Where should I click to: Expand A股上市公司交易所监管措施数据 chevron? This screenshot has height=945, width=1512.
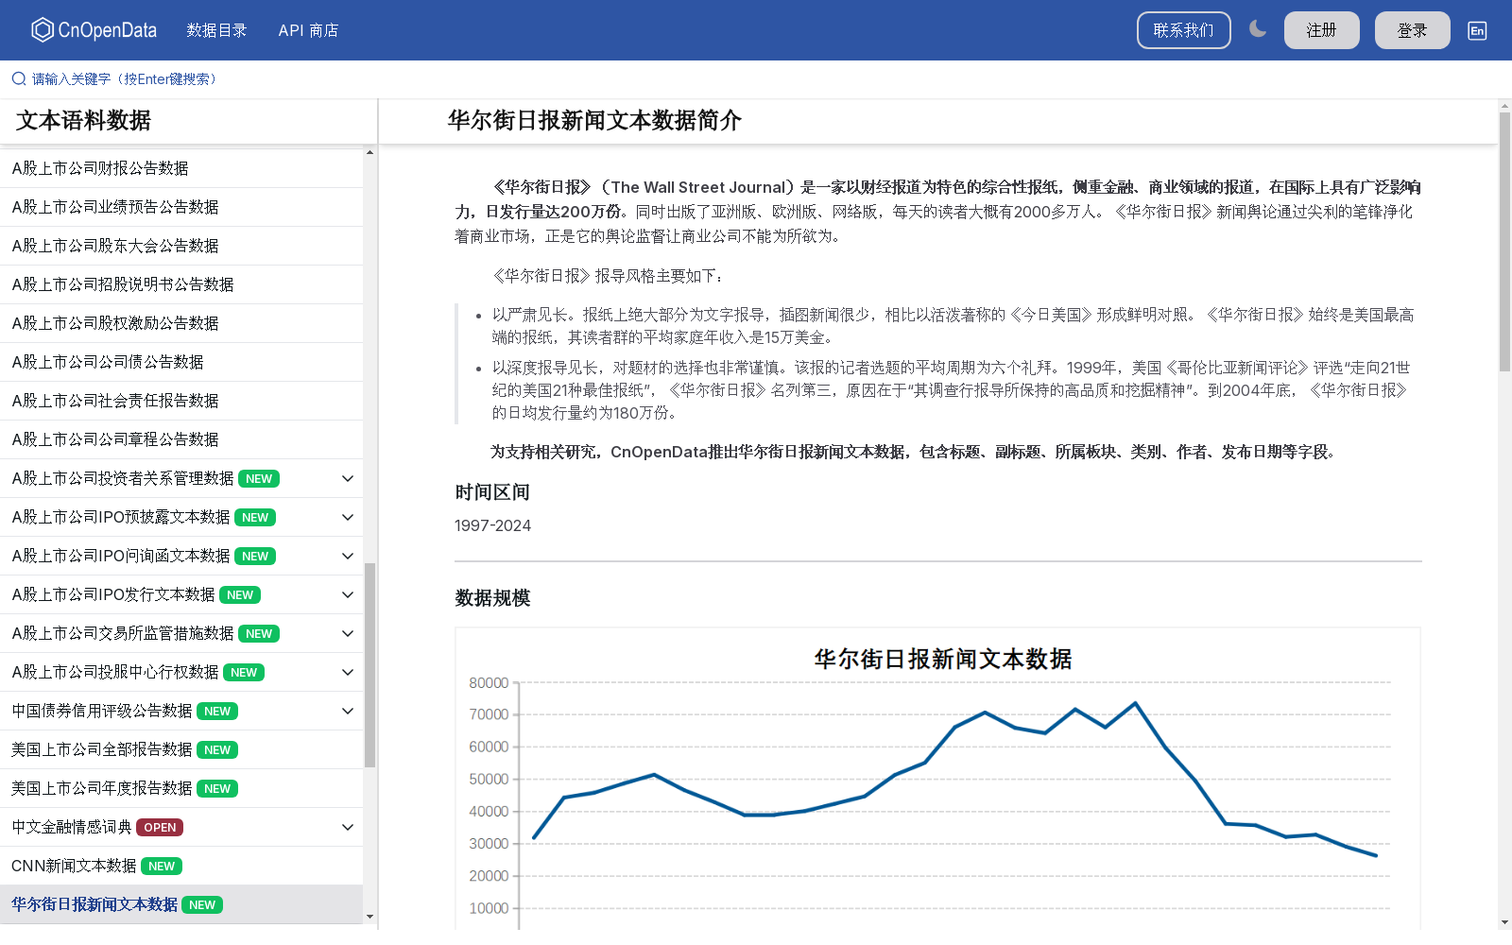pyautogui.click(x=348, y=633)
